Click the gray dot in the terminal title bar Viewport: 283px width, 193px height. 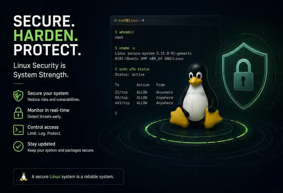pyautogui.click(x=115, y=21)
